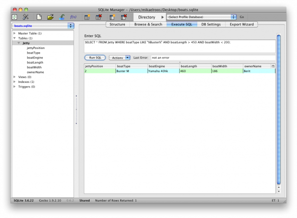
Task: Expand the Indexes (1) node
Action: [15, 82]
